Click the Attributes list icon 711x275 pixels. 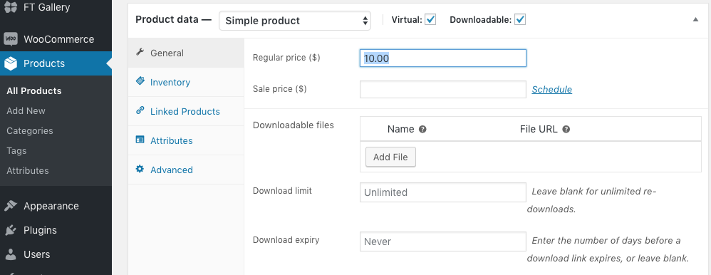[140, 140]
